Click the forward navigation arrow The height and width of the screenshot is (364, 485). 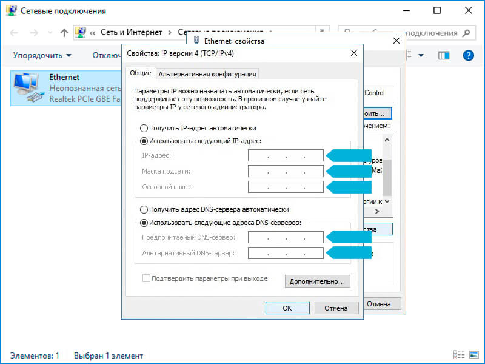pos(34,33)
